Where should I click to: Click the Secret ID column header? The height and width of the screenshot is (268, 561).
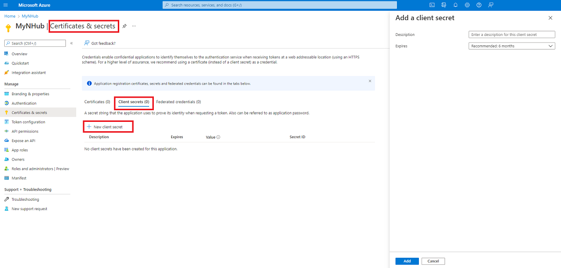point(297,137)
